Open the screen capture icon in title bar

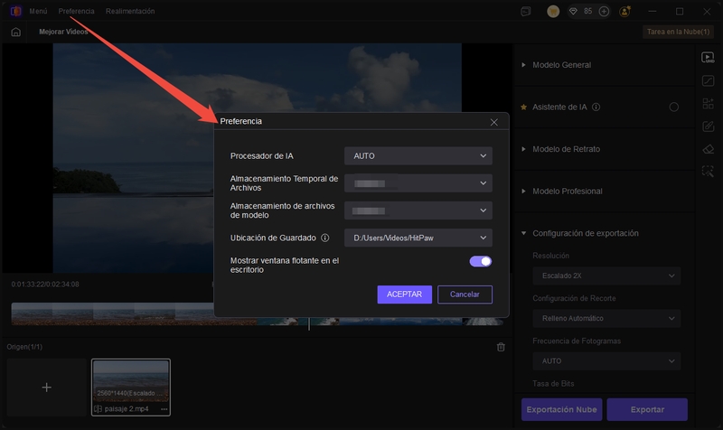pos(526,12)
